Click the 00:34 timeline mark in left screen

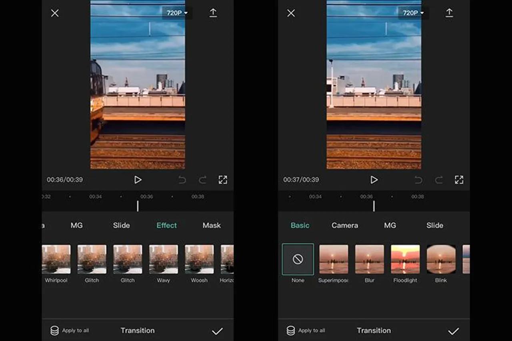[96, 197]
